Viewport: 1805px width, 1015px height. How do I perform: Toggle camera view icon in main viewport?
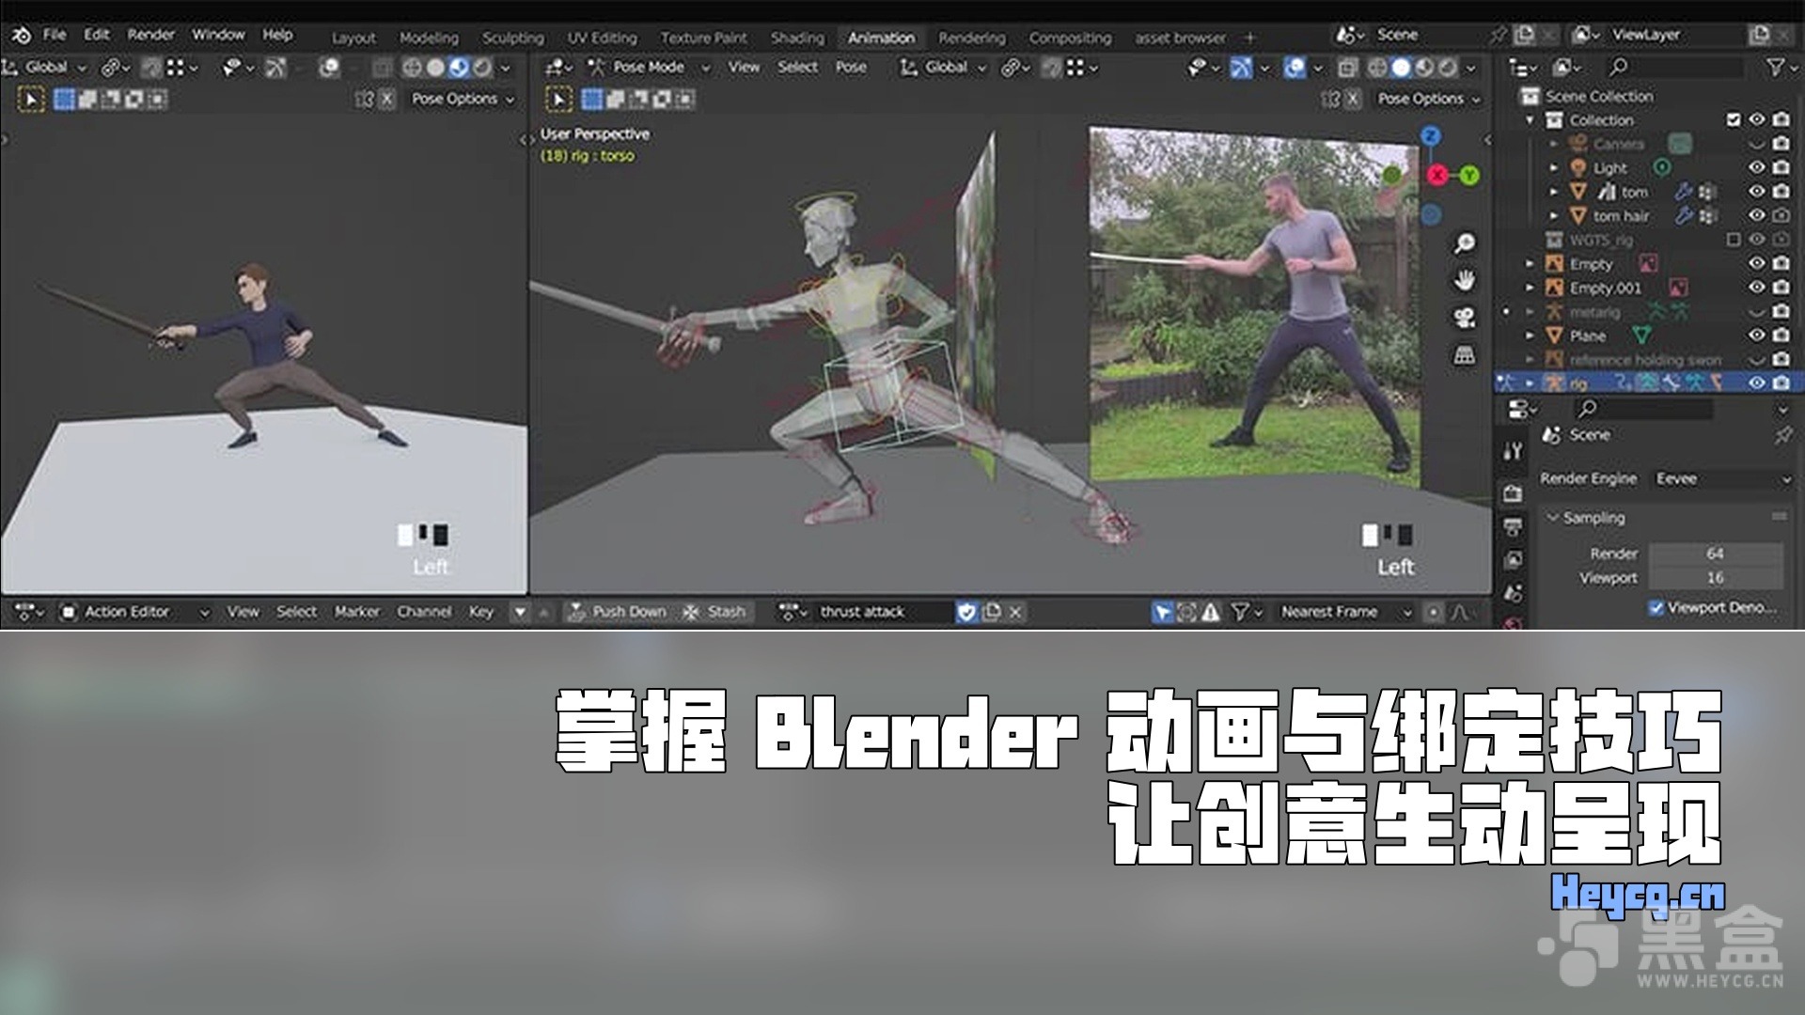pyautogui.click(x=1464, y=318)
